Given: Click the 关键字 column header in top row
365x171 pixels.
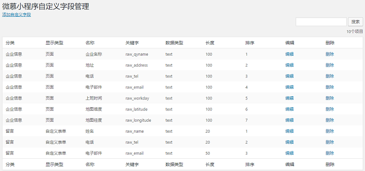Looking at the screenshot, I should tap(132, 43).
